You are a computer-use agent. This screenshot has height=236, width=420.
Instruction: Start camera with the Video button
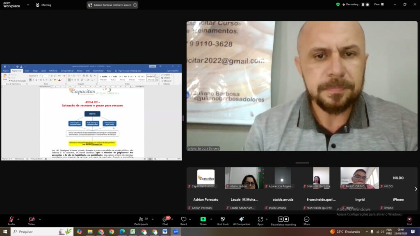[x=32, y=220]
